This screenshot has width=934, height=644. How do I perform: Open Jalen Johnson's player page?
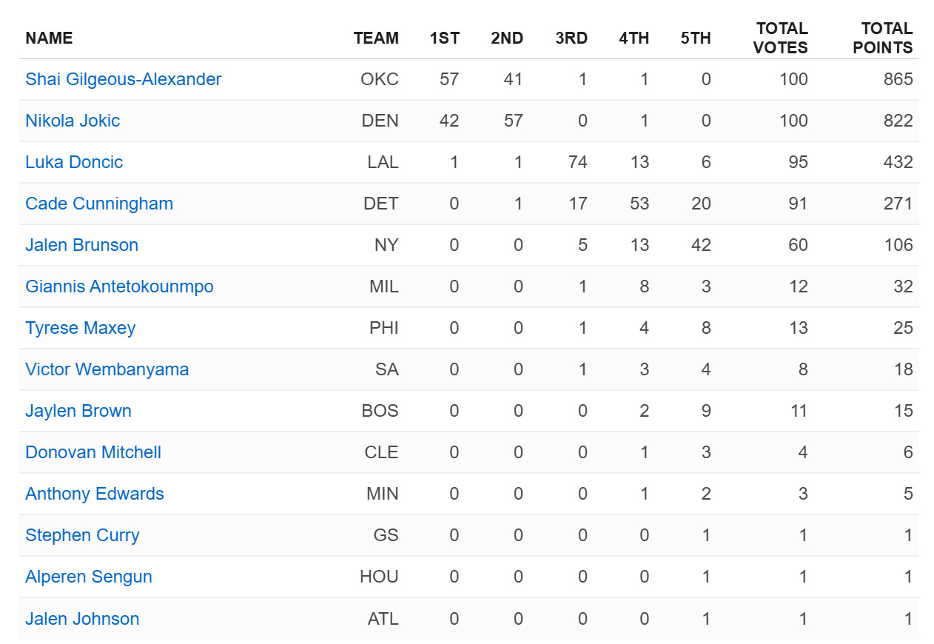click(82, 619)
